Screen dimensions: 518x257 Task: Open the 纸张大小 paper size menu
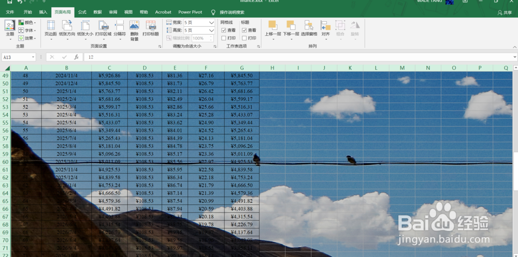pyautogui.click(x=85, y=29)
